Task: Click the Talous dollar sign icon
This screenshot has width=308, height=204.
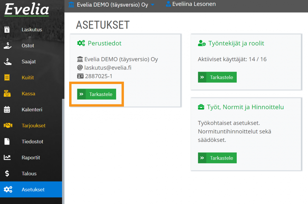Action: (7, 173)
